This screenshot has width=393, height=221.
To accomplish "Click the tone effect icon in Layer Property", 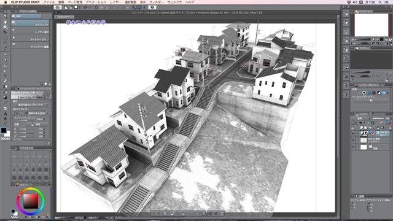I will tap(369, 93).
